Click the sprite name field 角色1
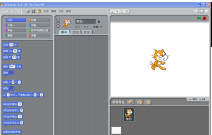 [x=86, y=21]
